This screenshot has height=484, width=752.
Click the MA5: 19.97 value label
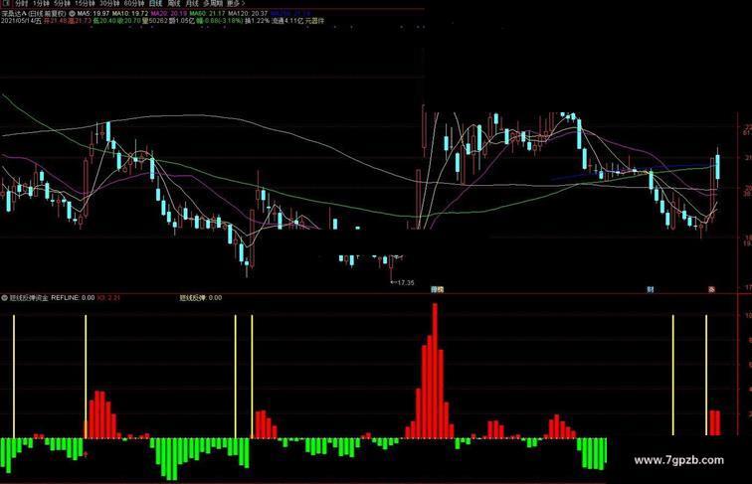coord(94,14)
